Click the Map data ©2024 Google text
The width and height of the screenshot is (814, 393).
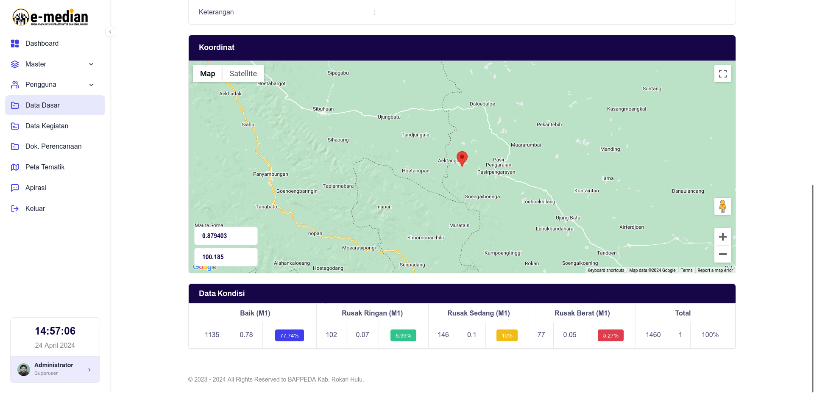pyautogui.click(x=652, y=270)
